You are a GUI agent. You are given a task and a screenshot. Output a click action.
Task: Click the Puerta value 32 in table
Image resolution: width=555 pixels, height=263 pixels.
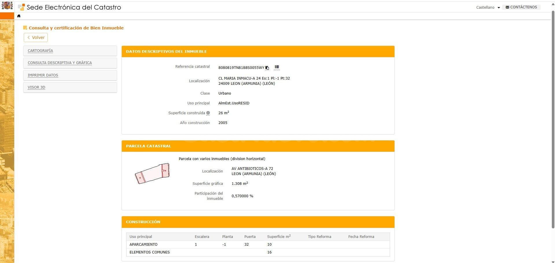246,245
